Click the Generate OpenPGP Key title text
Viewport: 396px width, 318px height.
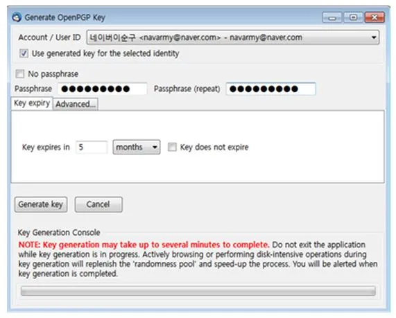pyautogui.click(x=65, y=18)
